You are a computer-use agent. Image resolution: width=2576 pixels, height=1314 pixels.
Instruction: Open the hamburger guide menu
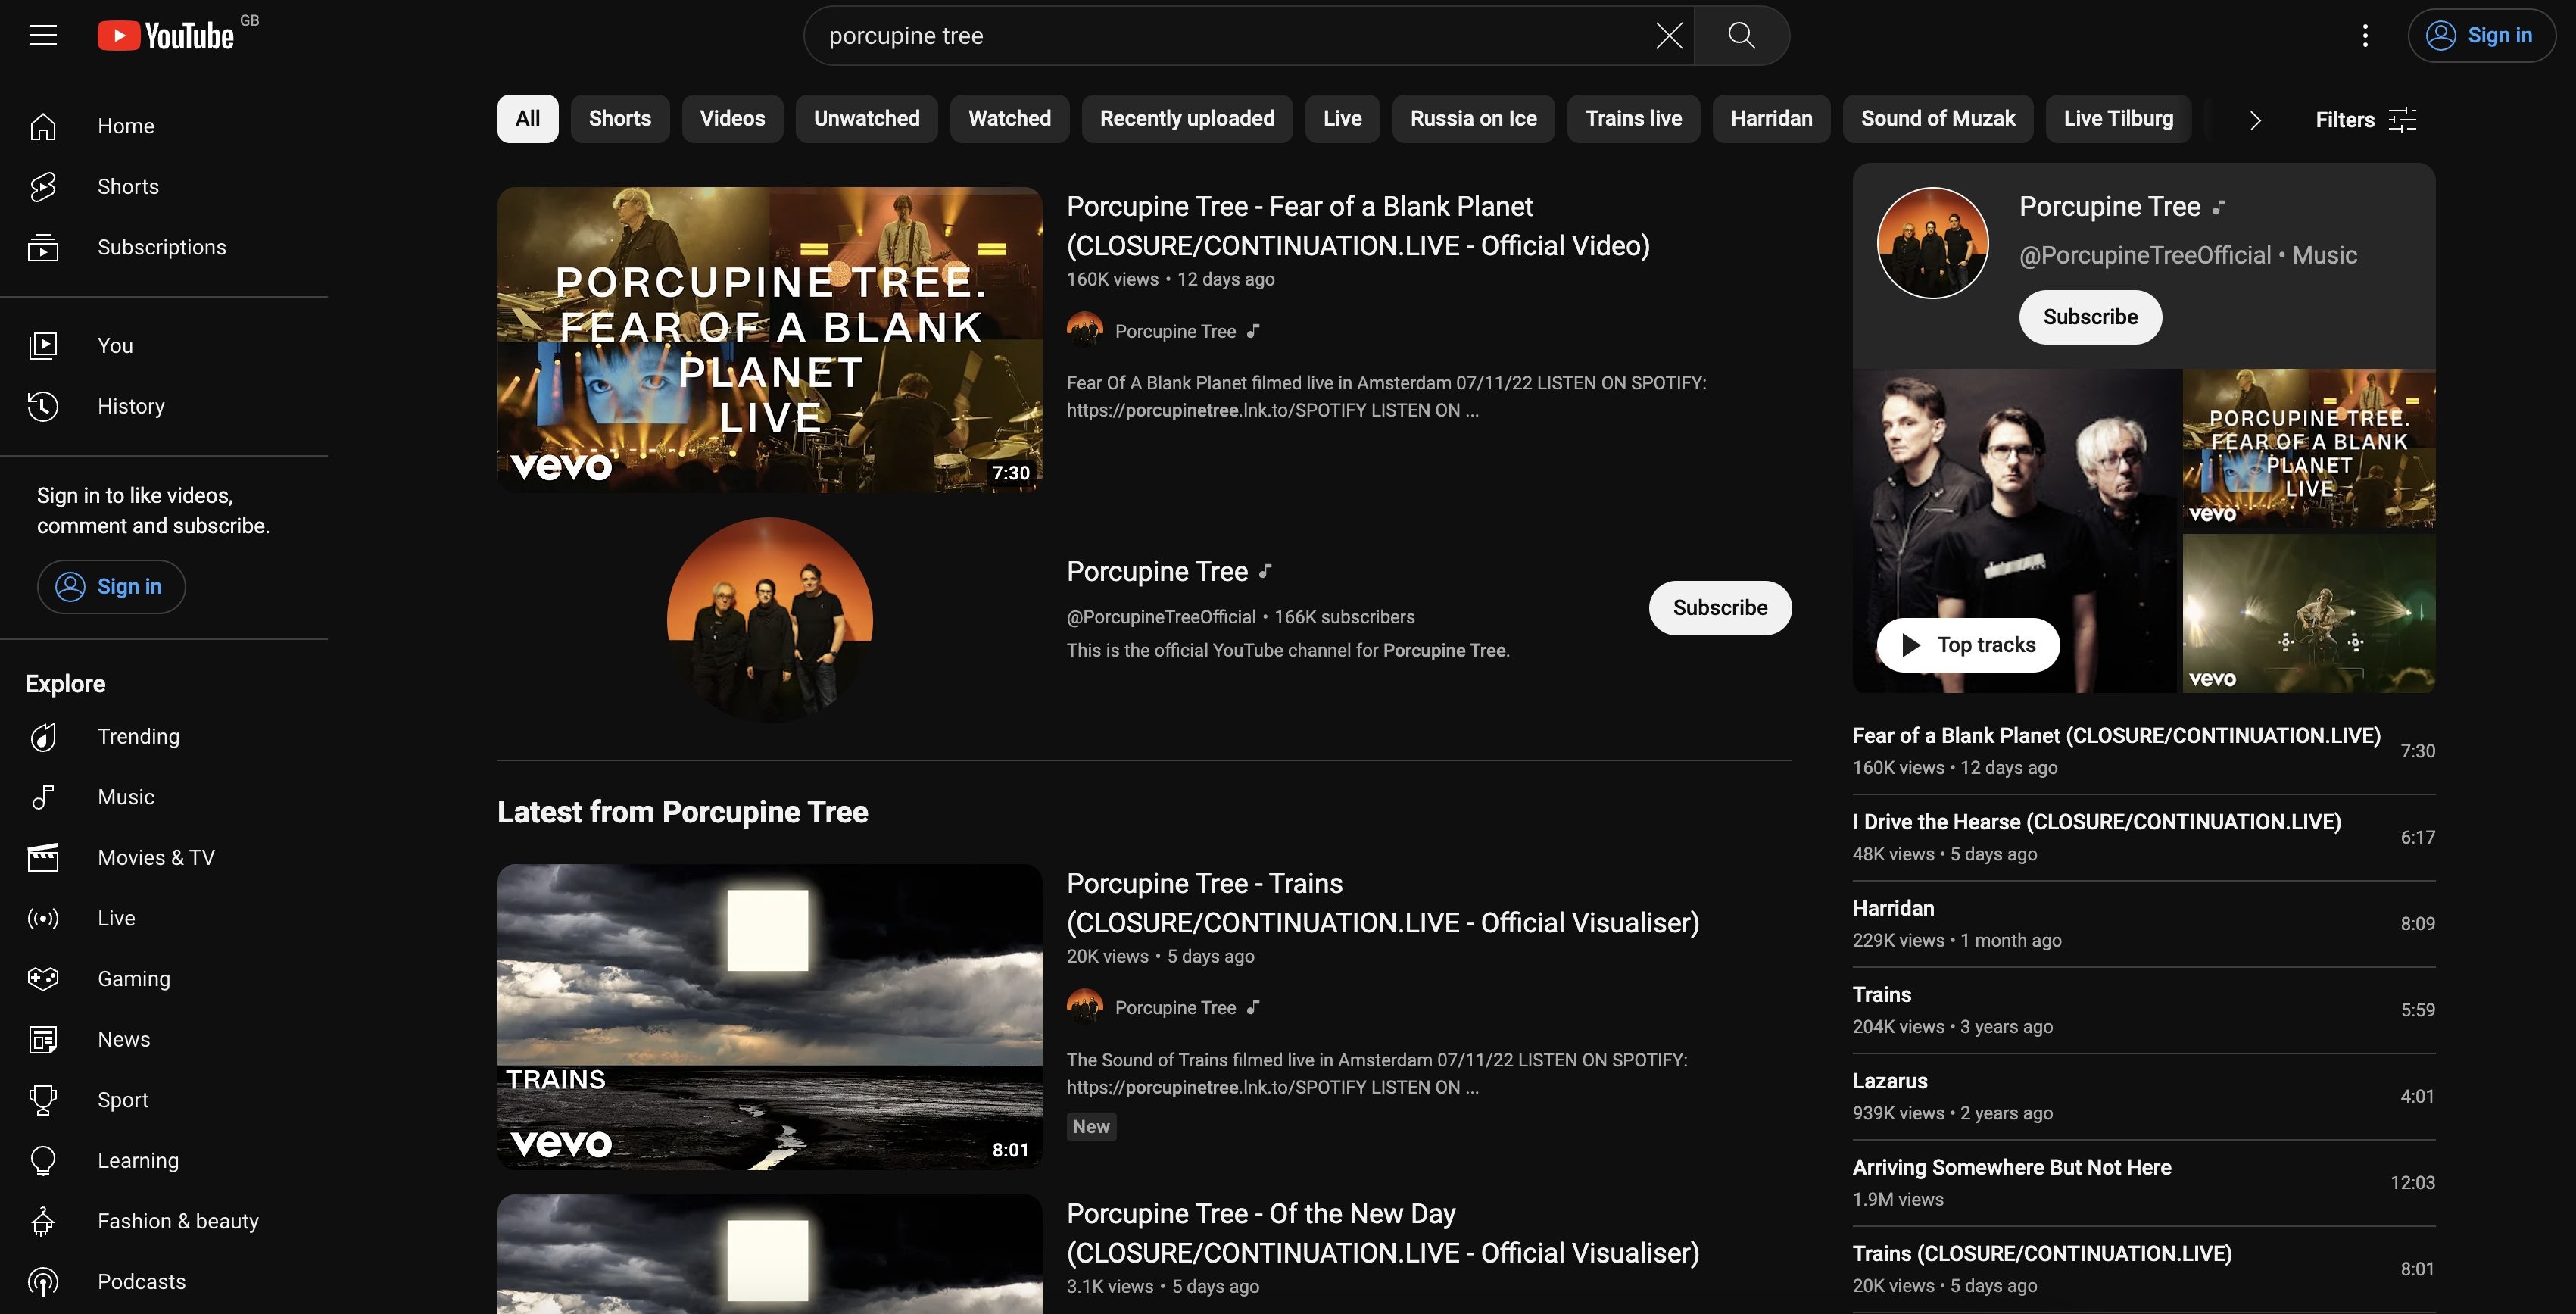pyautogui.click(x=43, y=36)
